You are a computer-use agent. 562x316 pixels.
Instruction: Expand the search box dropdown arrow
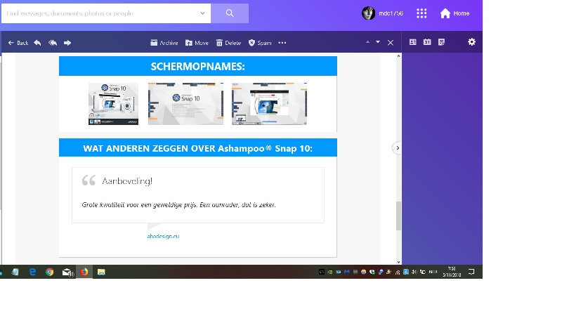click(x=203, y=13)
